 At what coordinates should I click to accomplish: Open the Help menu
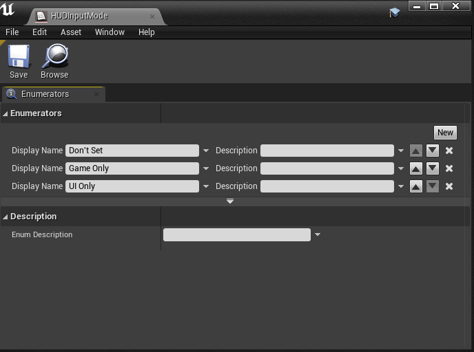click(147, 32)
